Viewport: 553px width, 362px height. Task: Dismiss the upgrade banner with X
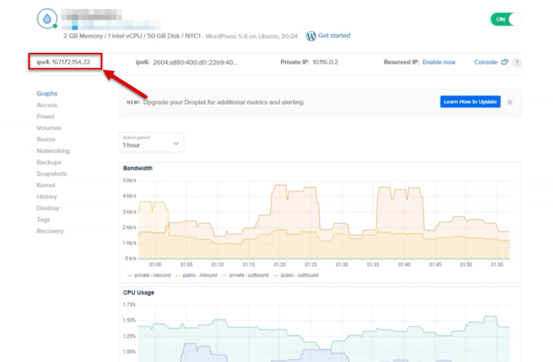(510, 102)
